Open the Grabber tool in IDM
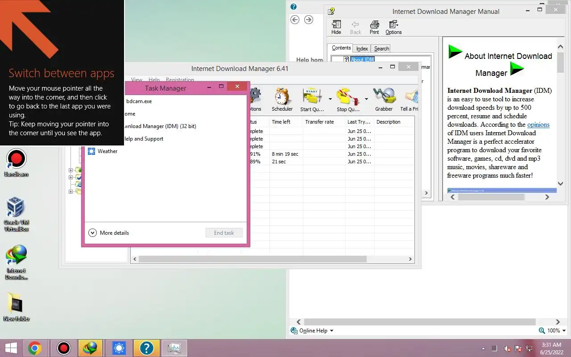This screenshot has height=357, width=571. [x=384, y=100]
